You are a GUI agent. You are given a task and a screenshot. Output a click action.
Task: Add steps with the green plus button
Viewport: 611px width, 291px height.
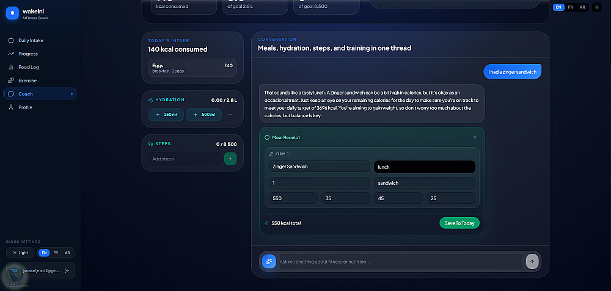[230, 159]
